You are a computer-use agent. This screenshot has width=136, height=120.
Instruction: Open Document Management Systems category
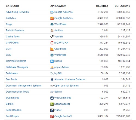pyautogui.click(x=24, y=86)
